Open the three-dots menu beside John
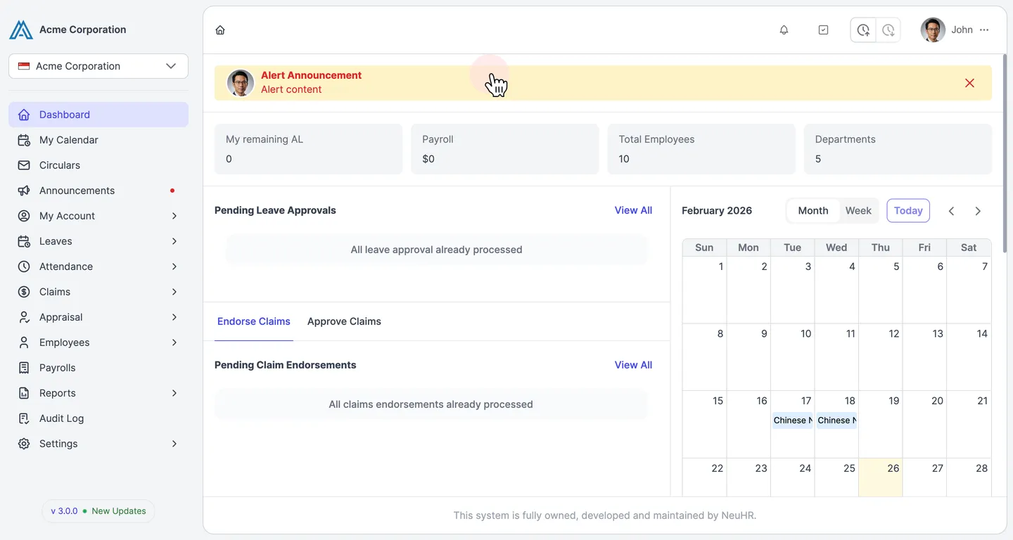The width and height of the screenshot is (1013, 540). click(984, 30)
